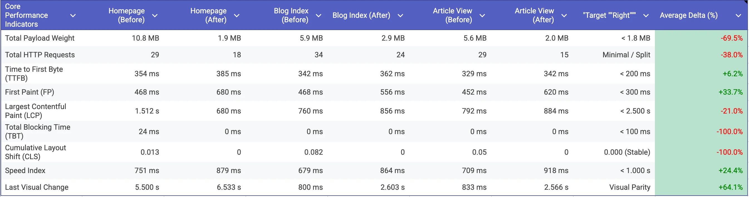Select the < 100 ms target cell
The height and width of the screenshot is (197, 749).
[x=635, y=131]
